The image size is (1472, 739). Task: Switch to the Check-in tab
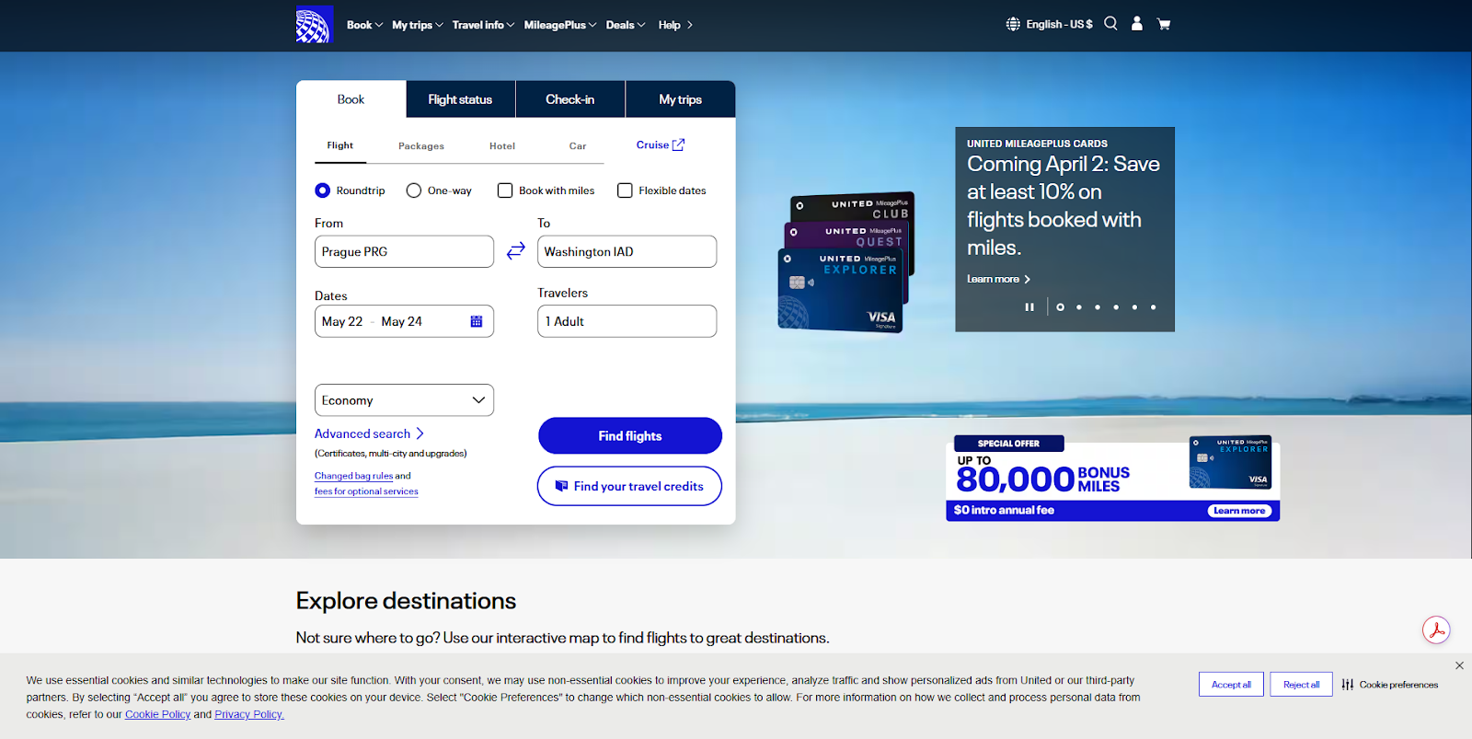coord(570,99)
